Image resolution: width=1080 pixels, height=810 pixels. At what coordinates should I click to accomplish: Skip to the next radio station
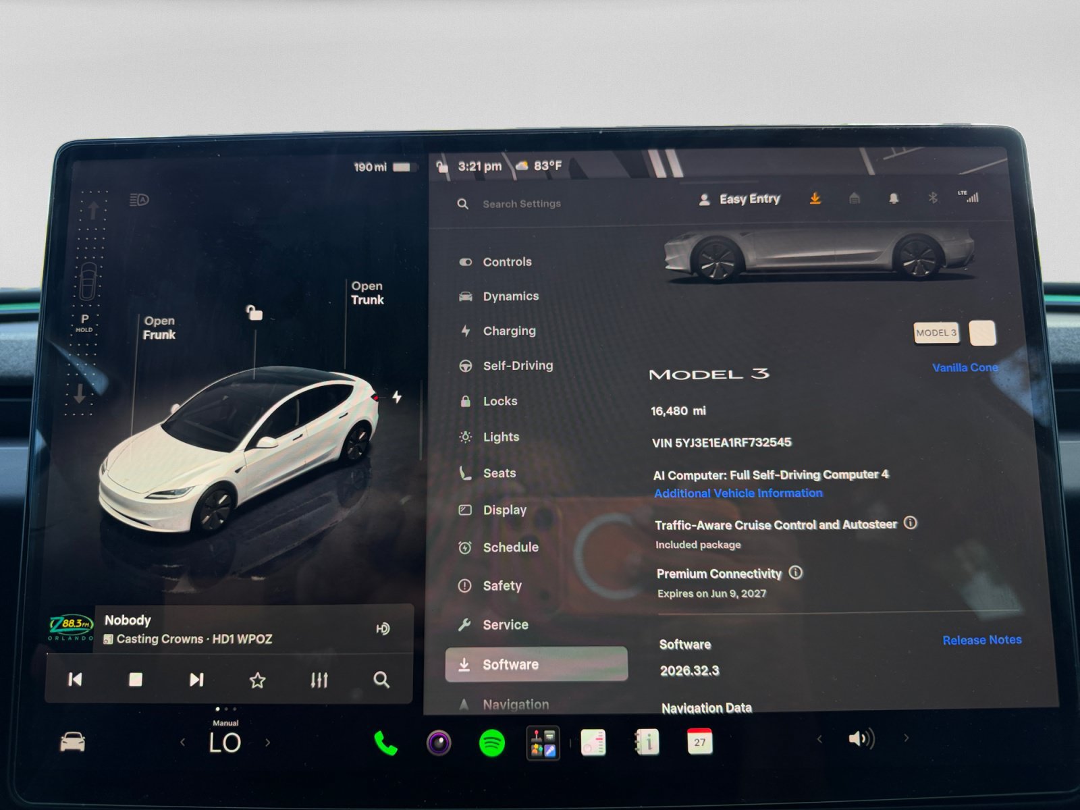pos(196,680)
